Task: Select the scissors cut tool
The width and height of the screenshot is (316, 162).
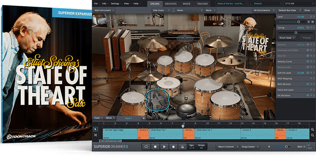Action: [x=96, y=135]
